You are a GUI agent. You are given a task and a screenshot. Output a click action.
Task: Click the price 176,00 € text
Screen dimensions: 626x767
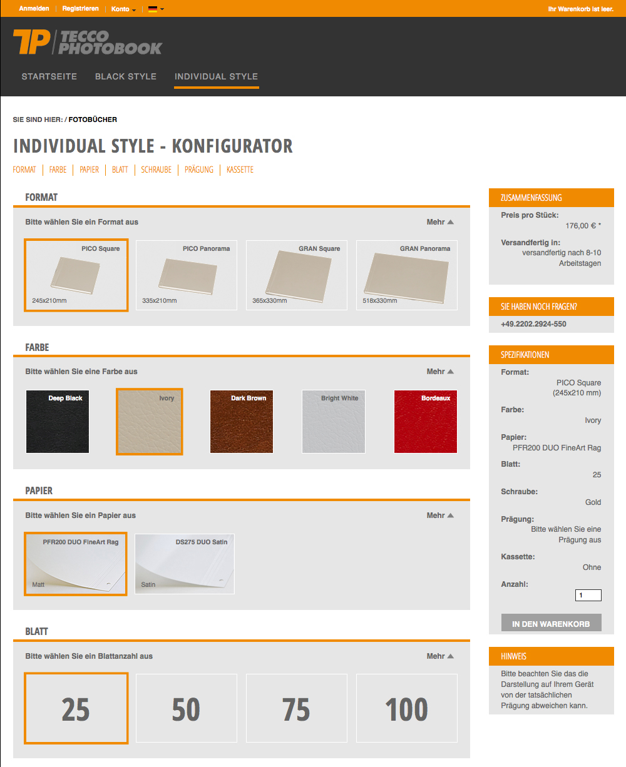[583, 226]
